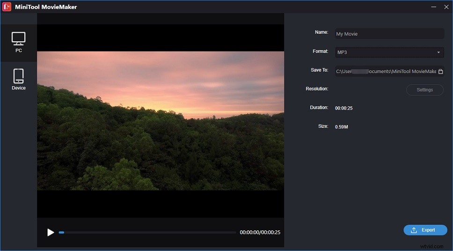Open the Resolution Settings button
453x251 pixels.
(x=424, y=90)
